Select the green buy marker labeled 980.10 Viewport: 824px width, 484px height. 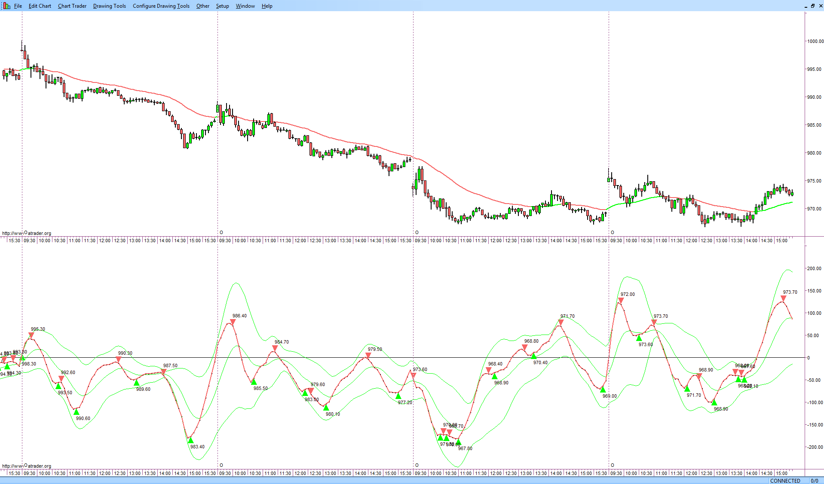click(x=326, y=408)
